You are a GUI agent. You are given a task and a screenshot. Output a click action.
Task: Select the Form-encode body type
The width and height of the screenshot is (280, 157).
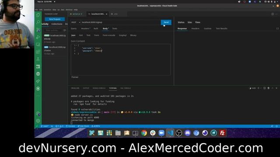(x=109, y=35)
